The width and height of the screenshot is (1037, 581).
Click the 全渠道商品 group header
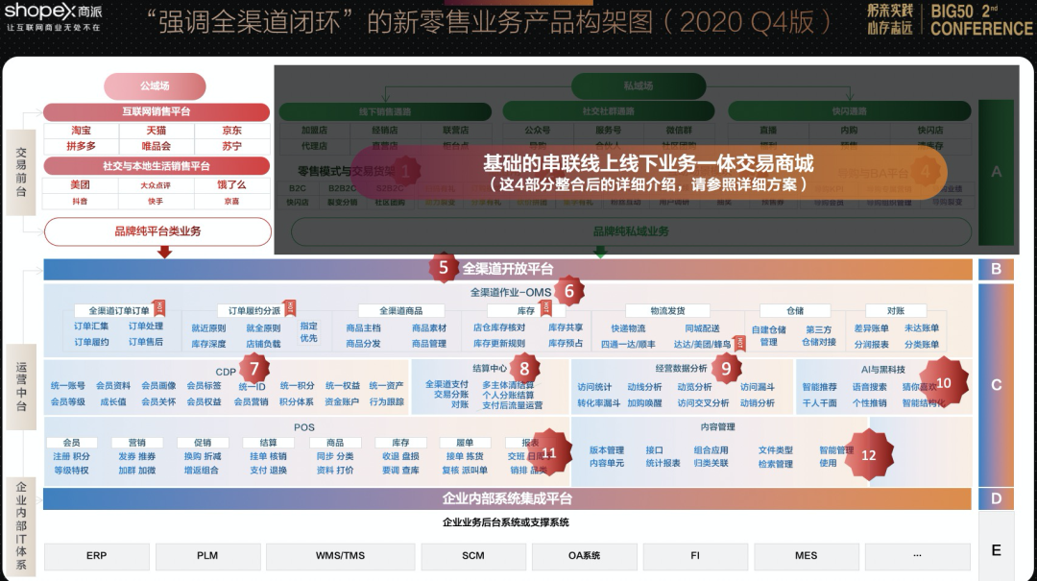[400, 310]
